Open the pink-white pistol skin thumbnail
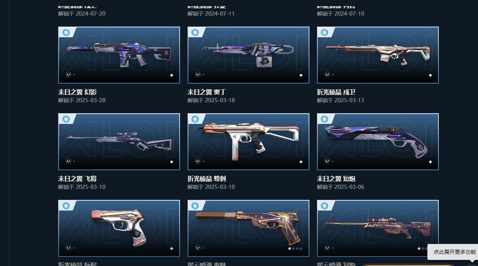Image resolution: width=478 pixels, height=266 pixels. tap(119, 228)
